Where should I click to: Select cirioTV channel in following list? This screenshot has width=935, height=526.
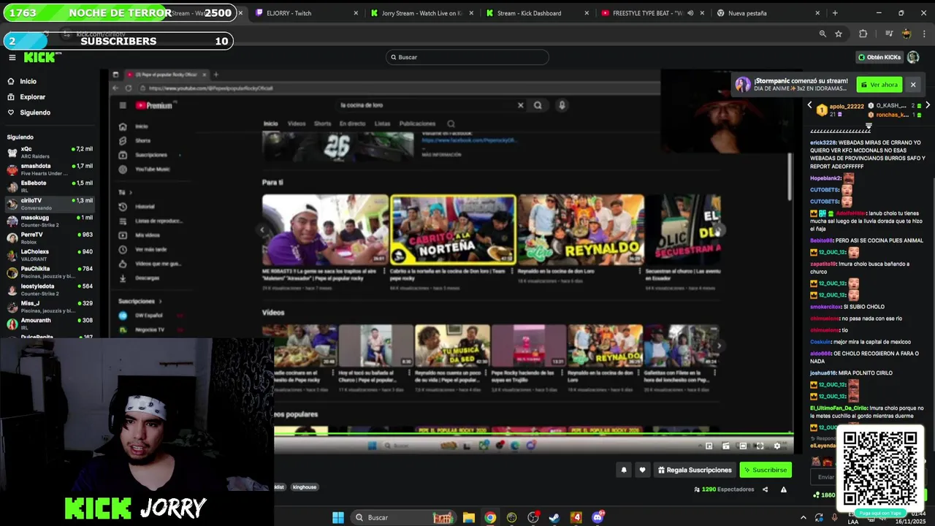(50, 204)
